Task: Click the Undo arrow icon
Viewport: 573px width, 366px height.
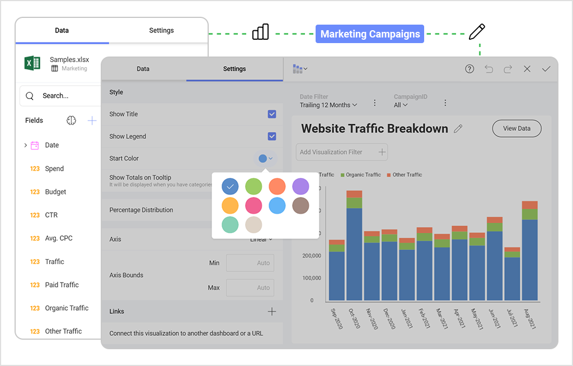Action: 488,68
